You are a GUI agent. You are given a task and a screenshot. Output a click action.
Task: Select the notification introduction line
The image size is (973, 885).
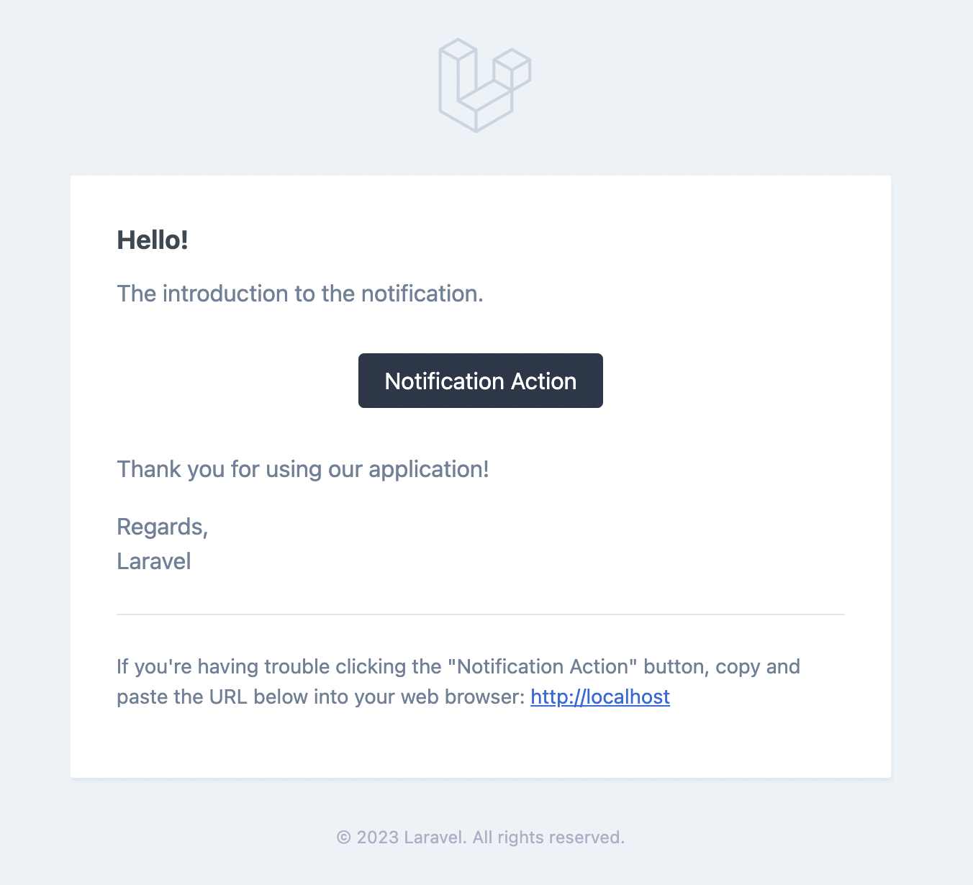coord(299,294)
